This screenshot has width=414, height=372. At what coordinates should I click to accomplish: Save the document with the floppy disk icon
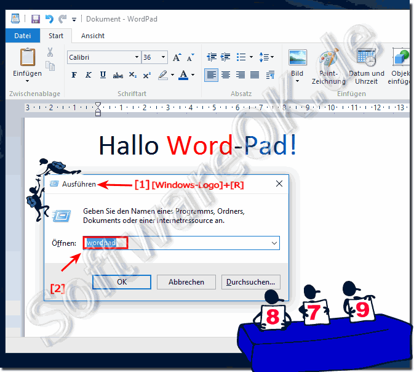tap(36, 19)
